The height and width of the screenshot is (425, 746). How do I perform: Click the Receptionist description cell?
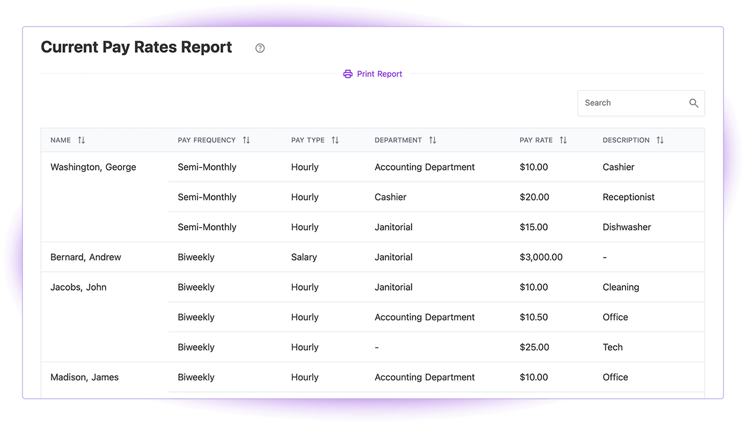[x=629, y=197]
